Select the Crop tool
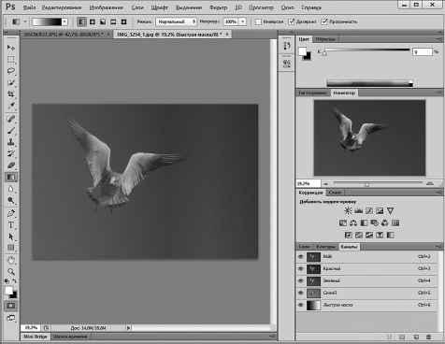The height and width of the screenshot is (344, 445). point(11,94)
